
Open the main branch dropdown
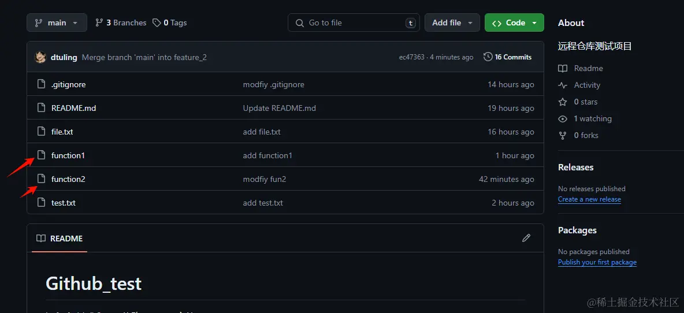tap(57, 23)
